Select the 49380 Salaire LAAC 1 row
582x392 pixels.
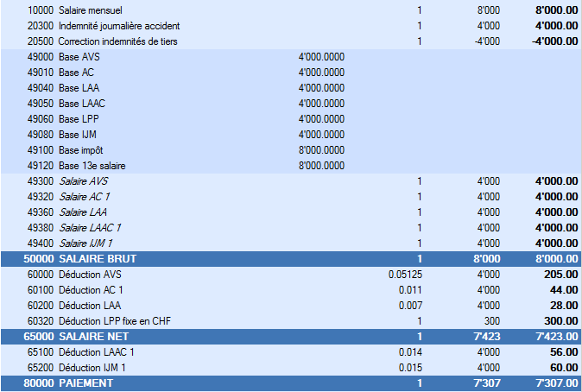pyautogui.click(x=291, y=228)
